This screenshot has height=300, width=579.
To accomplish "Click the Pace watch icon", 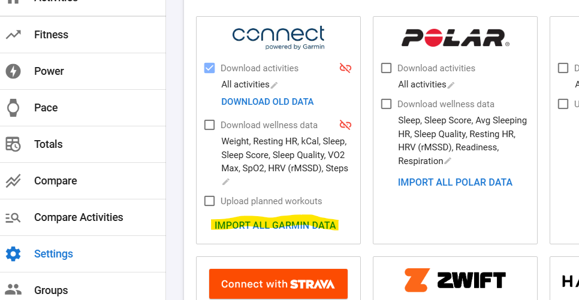I will [13, 108].
